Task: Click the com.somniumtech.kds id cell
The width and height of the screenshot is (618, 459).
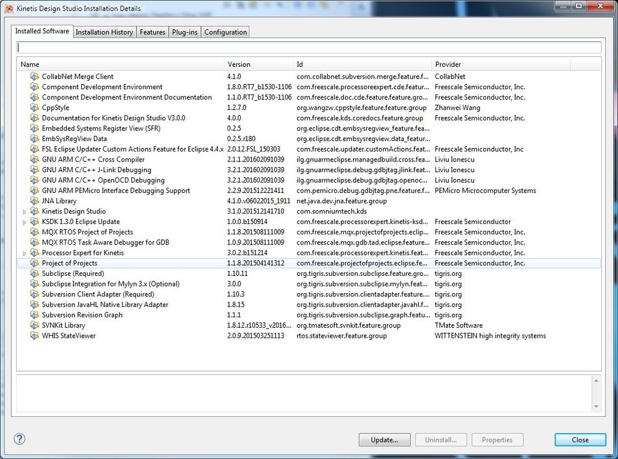Action: point(332,211)
